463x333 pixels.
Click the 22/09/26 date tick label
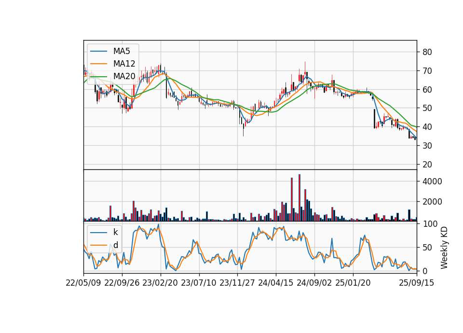click(x=122, y=283)
